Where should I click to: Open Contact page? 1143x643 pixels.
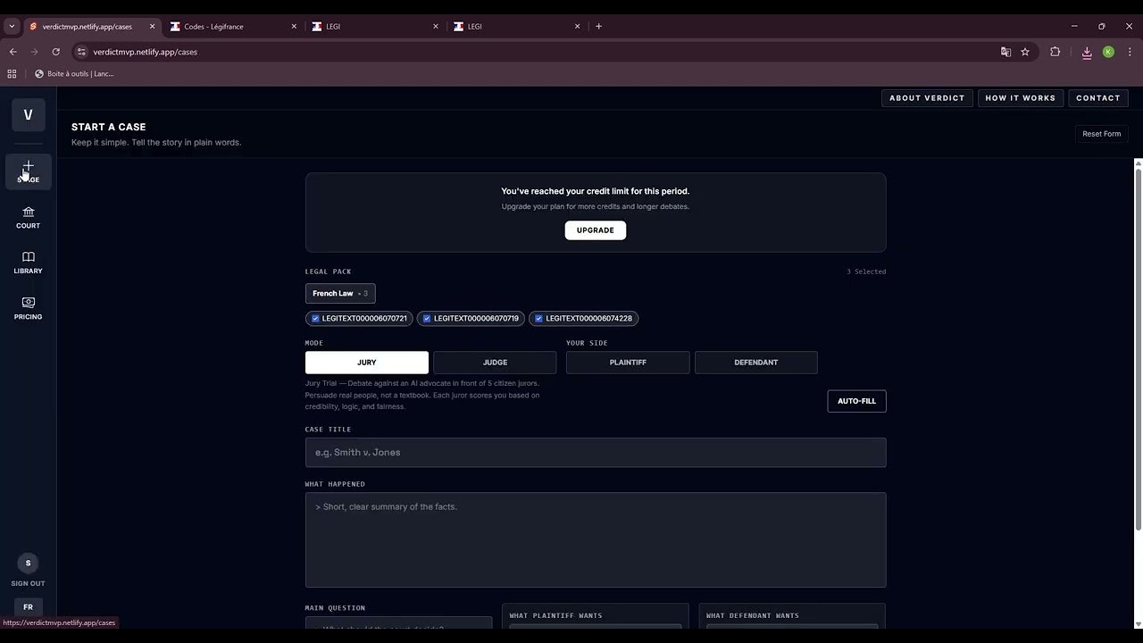(1098, 98)
